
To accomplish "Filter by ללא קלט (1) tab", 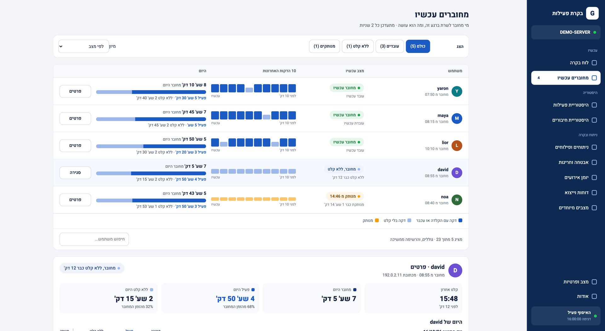I will point(358,46).
